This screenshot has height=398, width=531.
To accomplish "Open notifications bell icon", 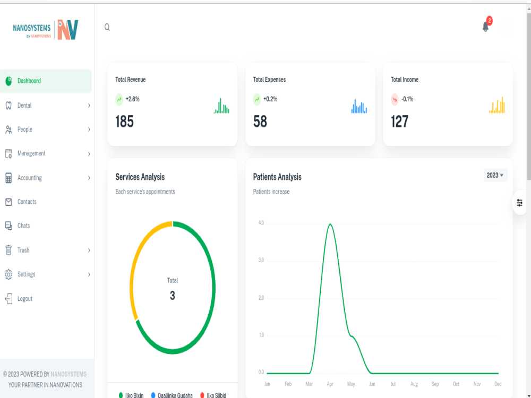I will pyautogui.click(x=485, y=27).
